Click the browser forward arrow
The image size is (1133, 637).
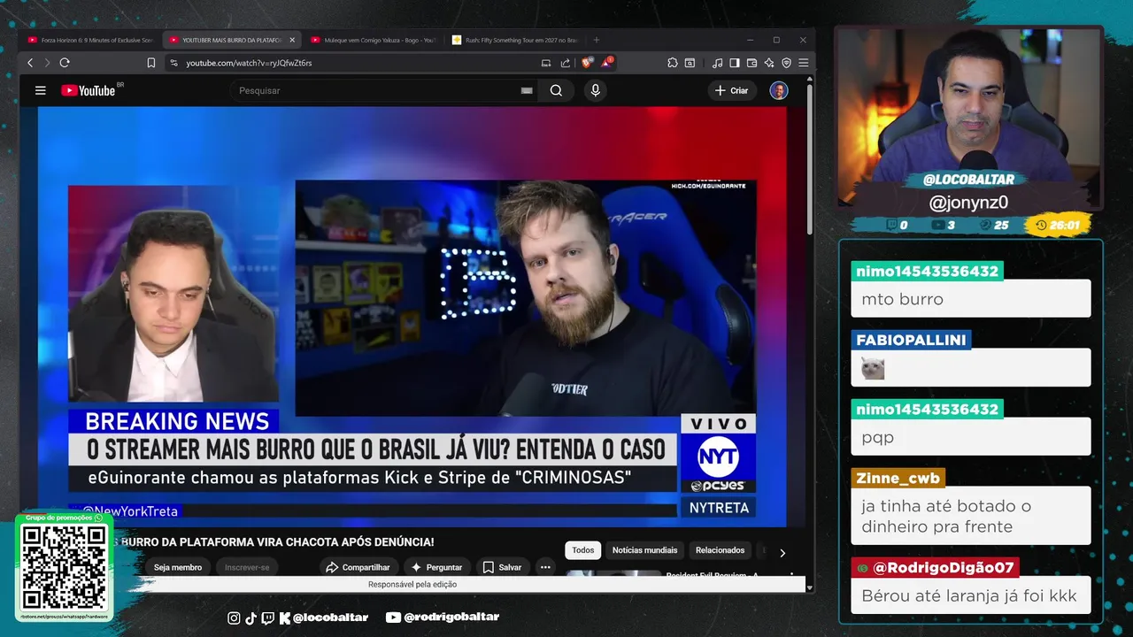click(x=47, y=63)
